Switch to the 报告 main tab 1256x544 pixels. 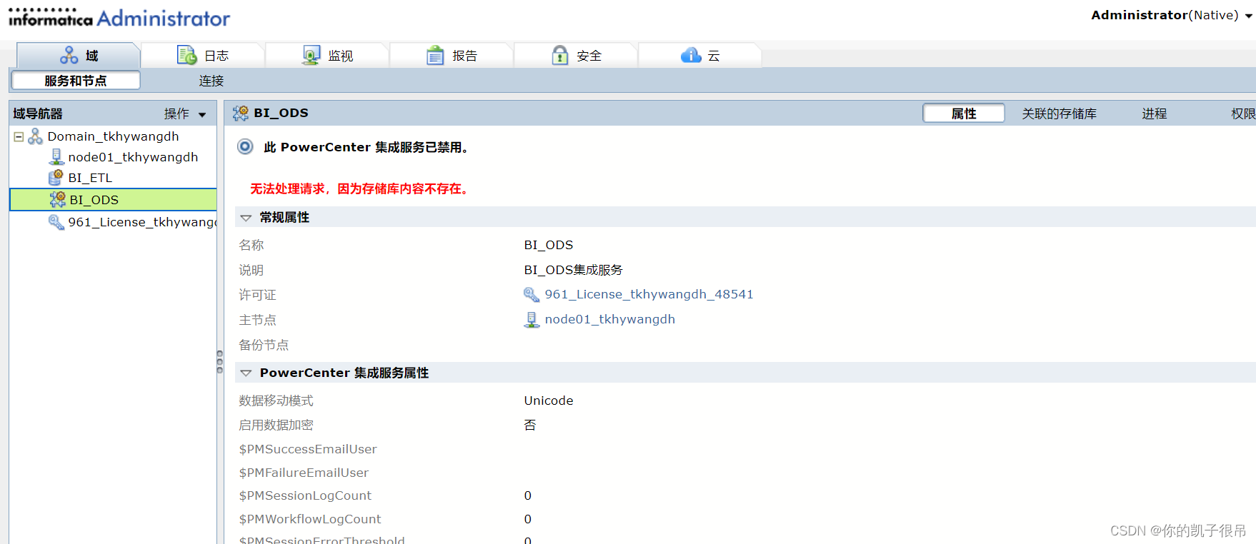(452, 55)
